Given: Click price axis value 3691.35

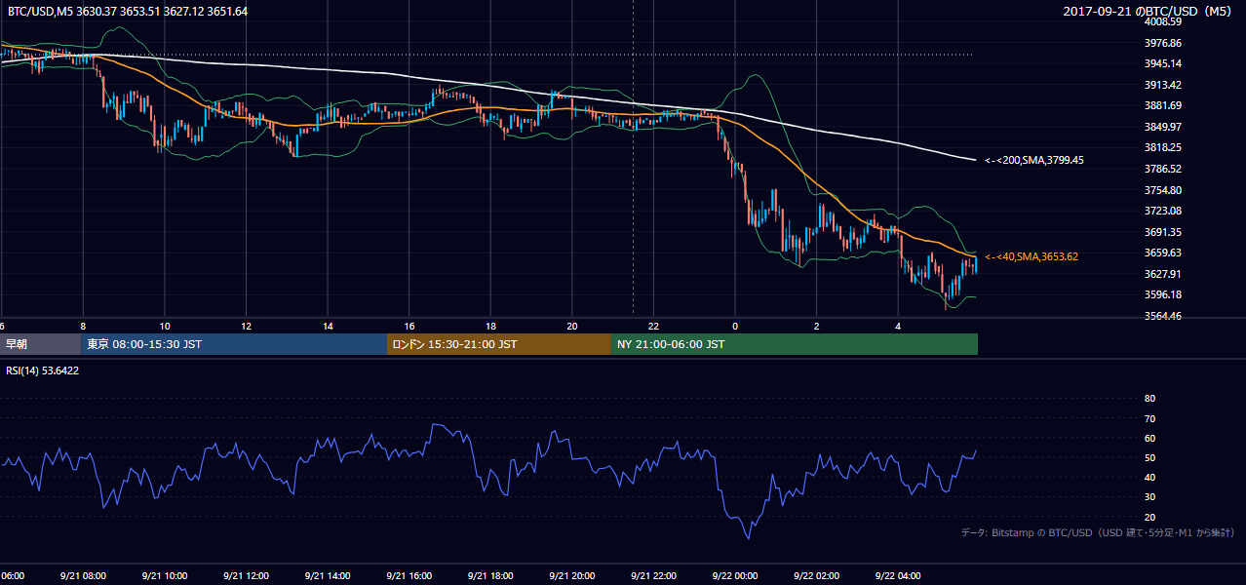Looking at the screenshot, I should [x=1163, y=232].
